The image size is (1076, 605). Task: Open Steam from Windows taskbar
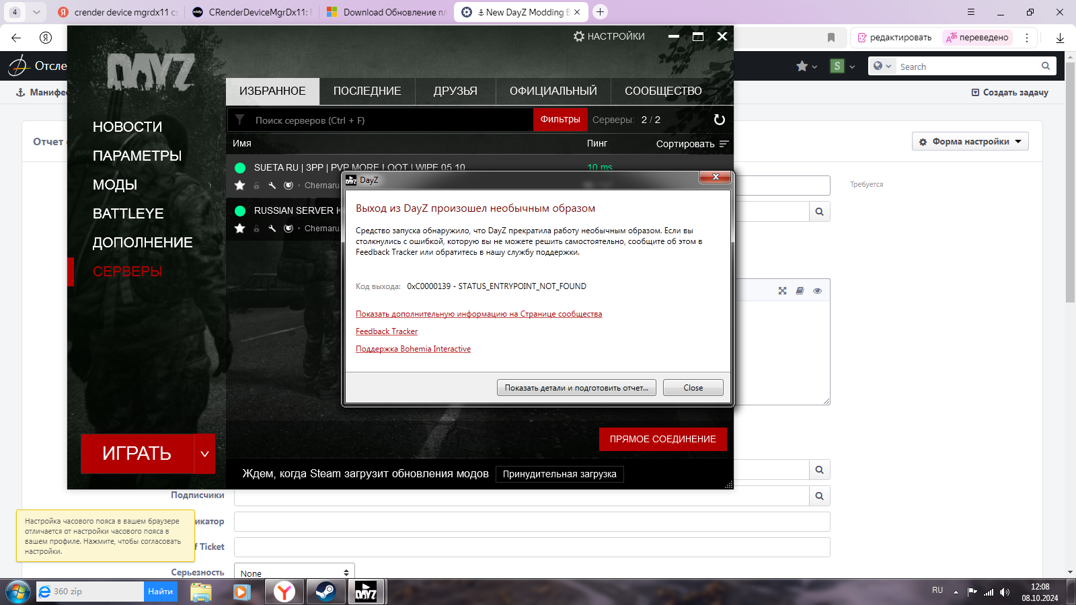click(x=326, y=592)
